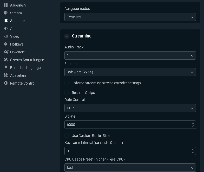The image size is (204, 172).
Task: Click the Keyframe Interval input field
Action: [x=127, y=151]
